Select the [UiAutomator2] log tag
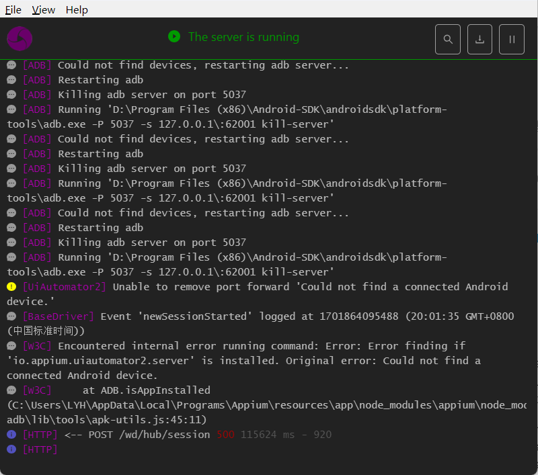 coord(64,286)
